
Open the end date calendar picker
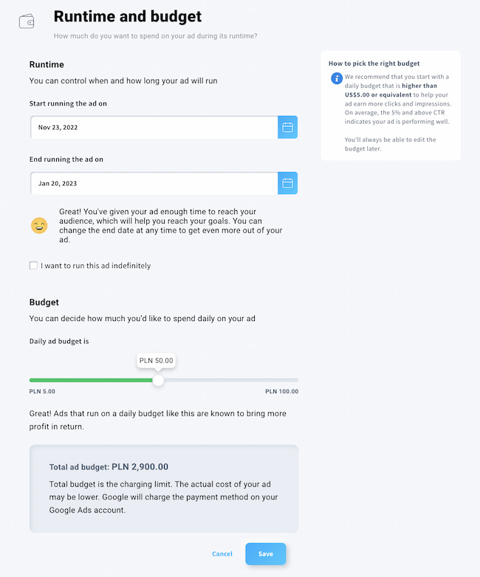[287, 183]
